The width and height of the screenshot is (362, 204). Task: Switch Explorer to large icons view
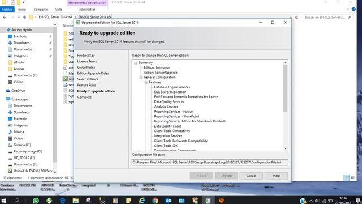tap(352, 177)
